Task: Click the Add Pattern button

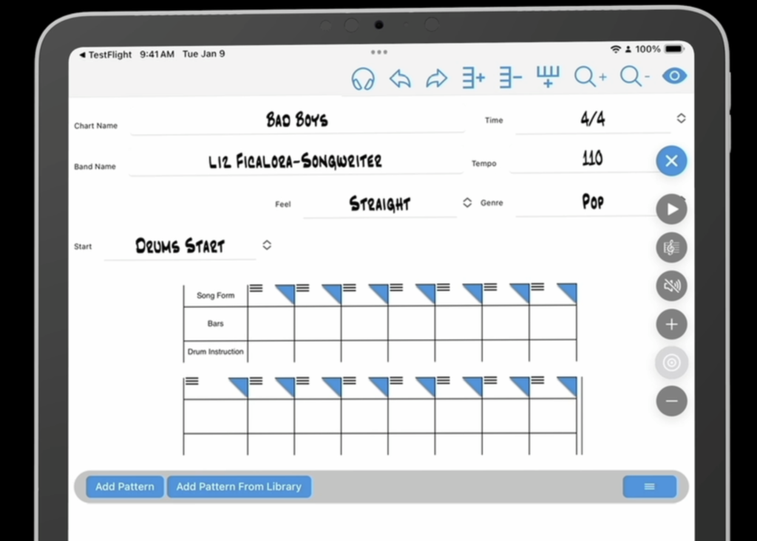Action: tap(125, 486)
